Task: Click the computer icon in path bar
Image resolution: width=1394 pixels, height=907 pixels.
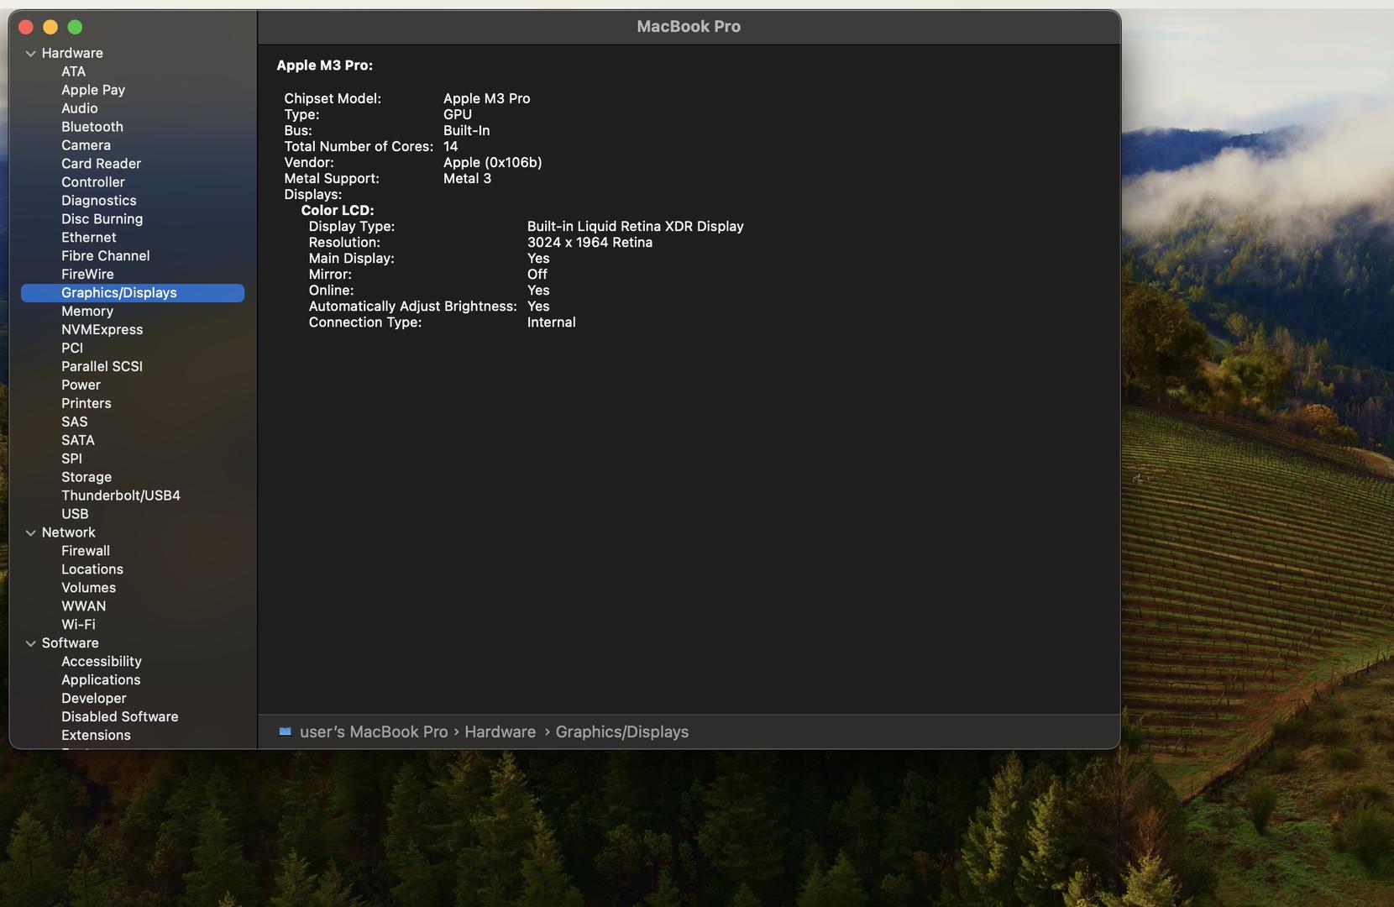Action: [x=285, y=732]
